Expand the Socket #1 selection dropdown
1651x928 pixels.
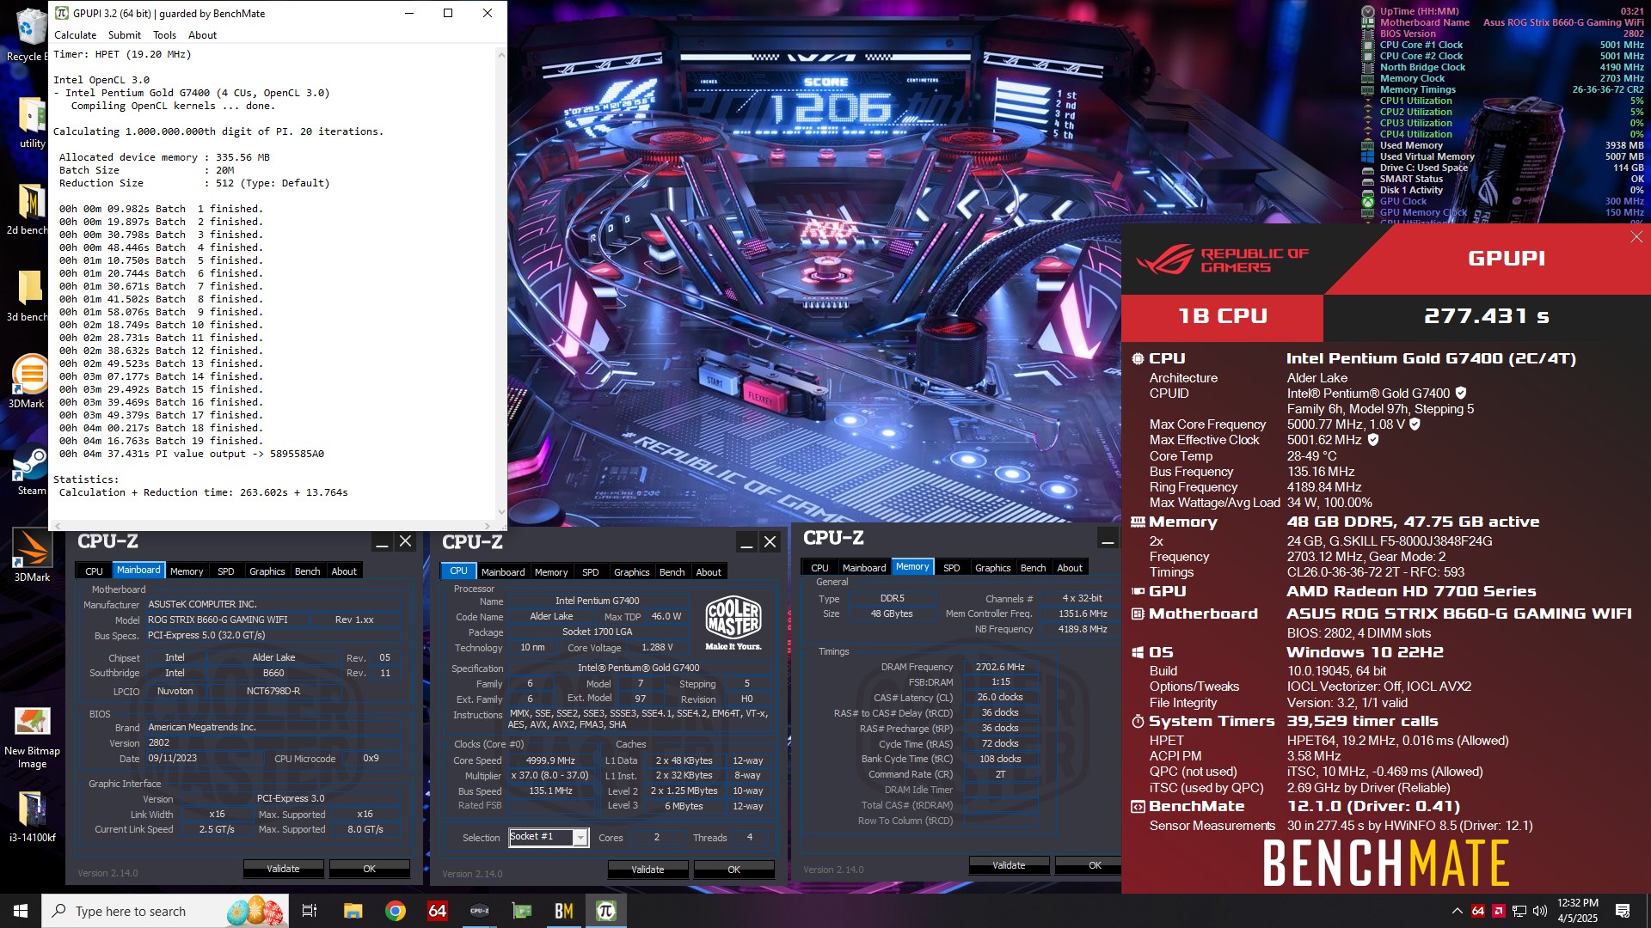[x=580, y=838]
